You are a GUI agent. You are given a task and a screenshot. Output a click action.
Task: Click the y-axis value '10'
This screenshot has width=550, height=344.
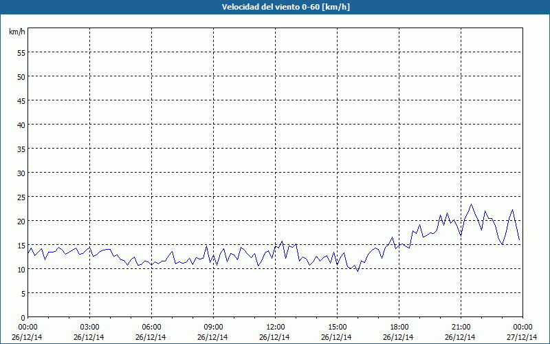[21, 269]
